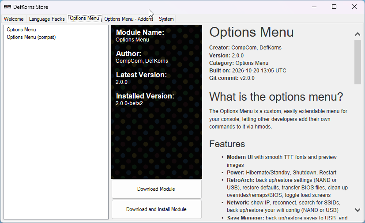Click Author value 'CompCom, DefKorns' in info panel

tap(142, 61)
